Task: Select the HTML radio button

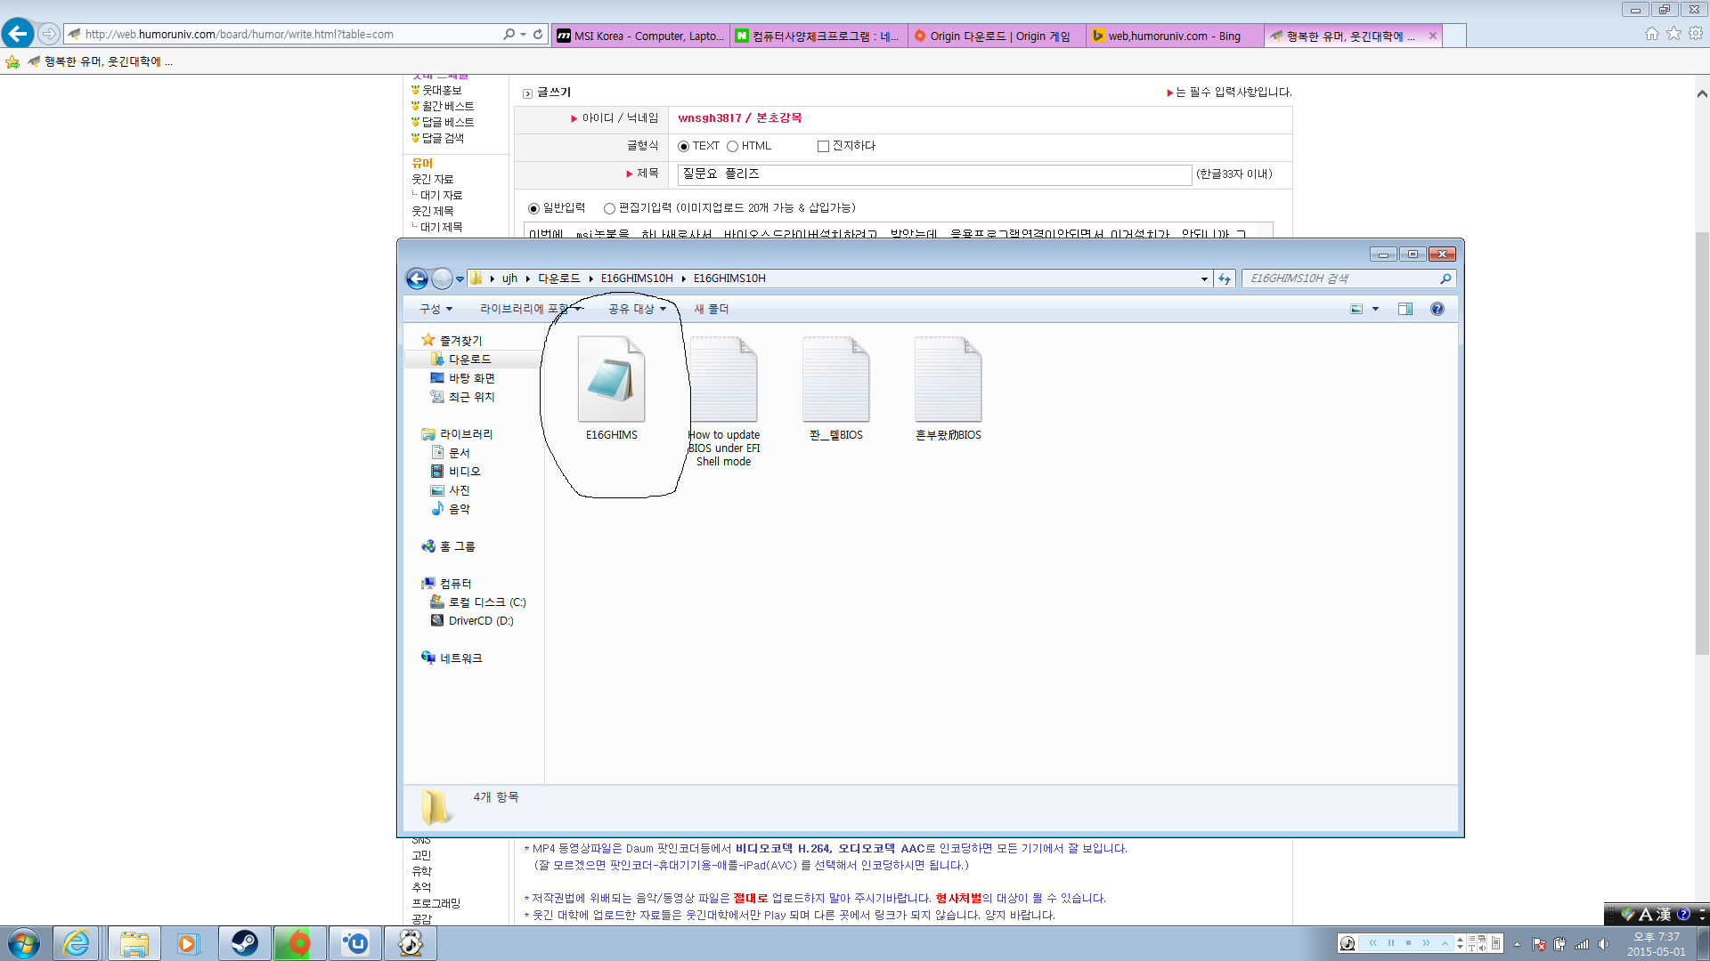Action: (732, 147)
